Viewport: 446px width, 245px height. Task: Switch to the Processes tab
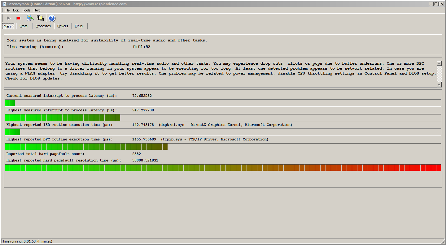43,26
